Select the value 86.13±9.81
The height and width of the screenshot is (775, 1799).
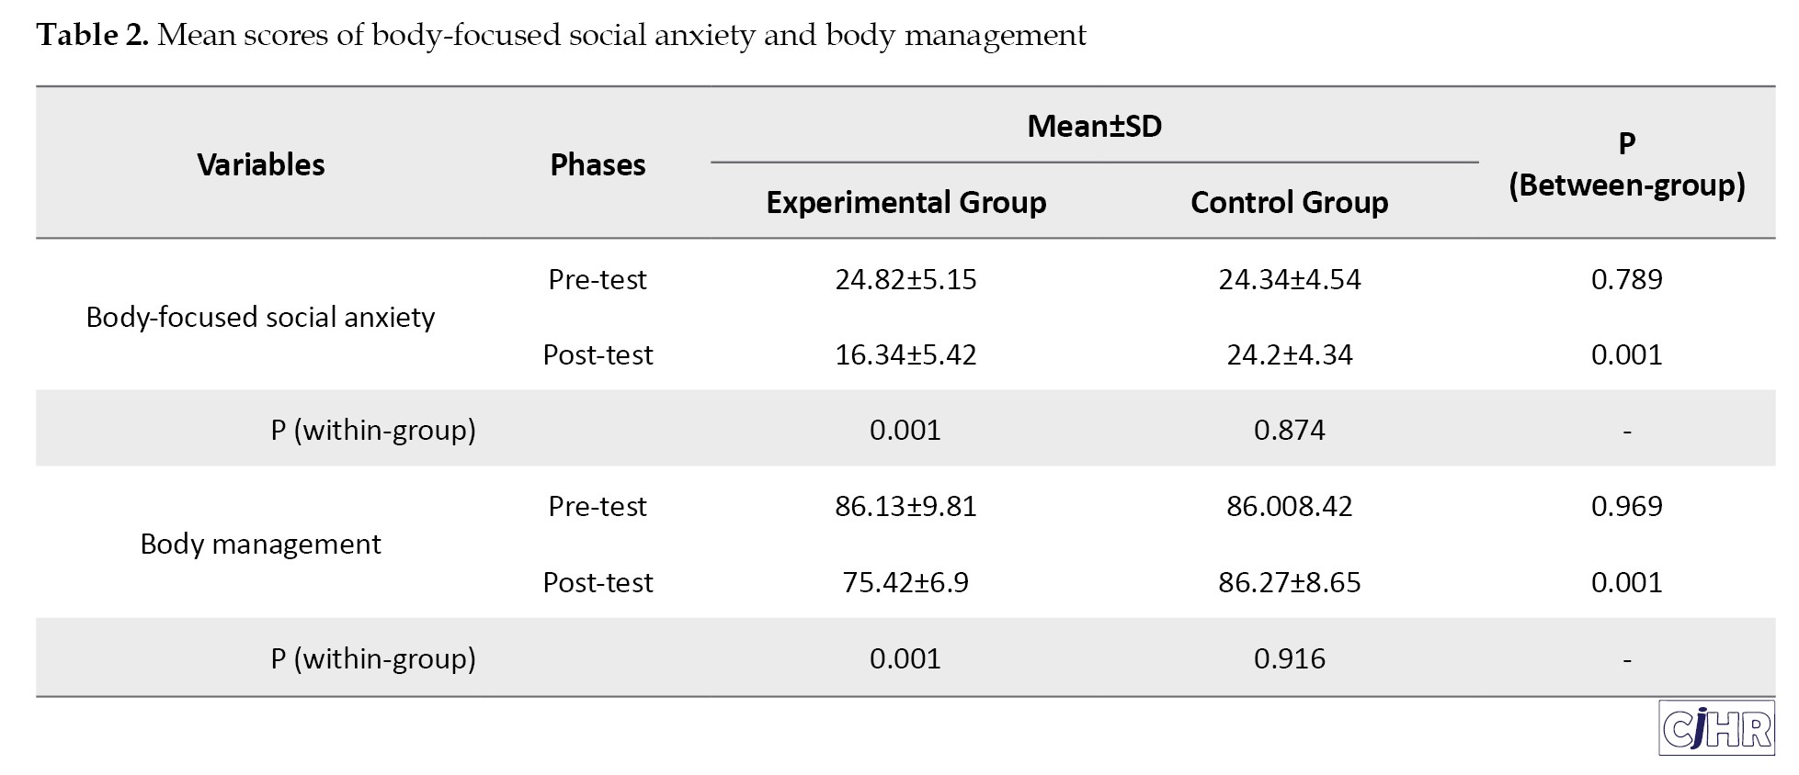click(x=905, y=507)
